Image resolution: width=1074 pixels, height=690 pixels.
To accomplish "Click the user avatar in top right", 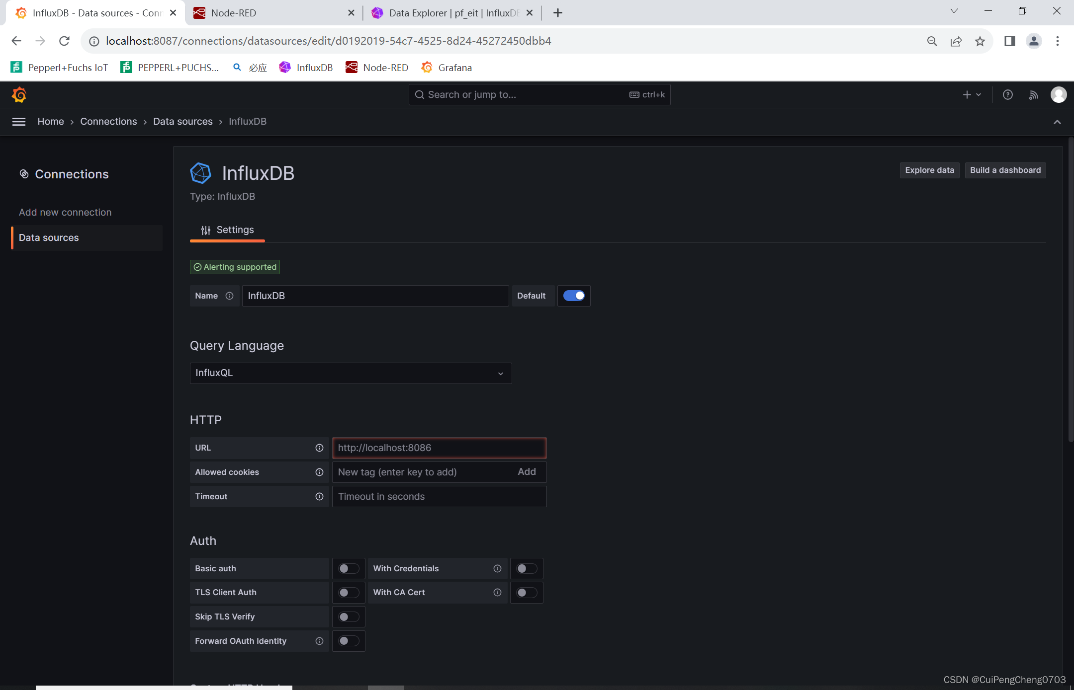I will click(1058, 94).
